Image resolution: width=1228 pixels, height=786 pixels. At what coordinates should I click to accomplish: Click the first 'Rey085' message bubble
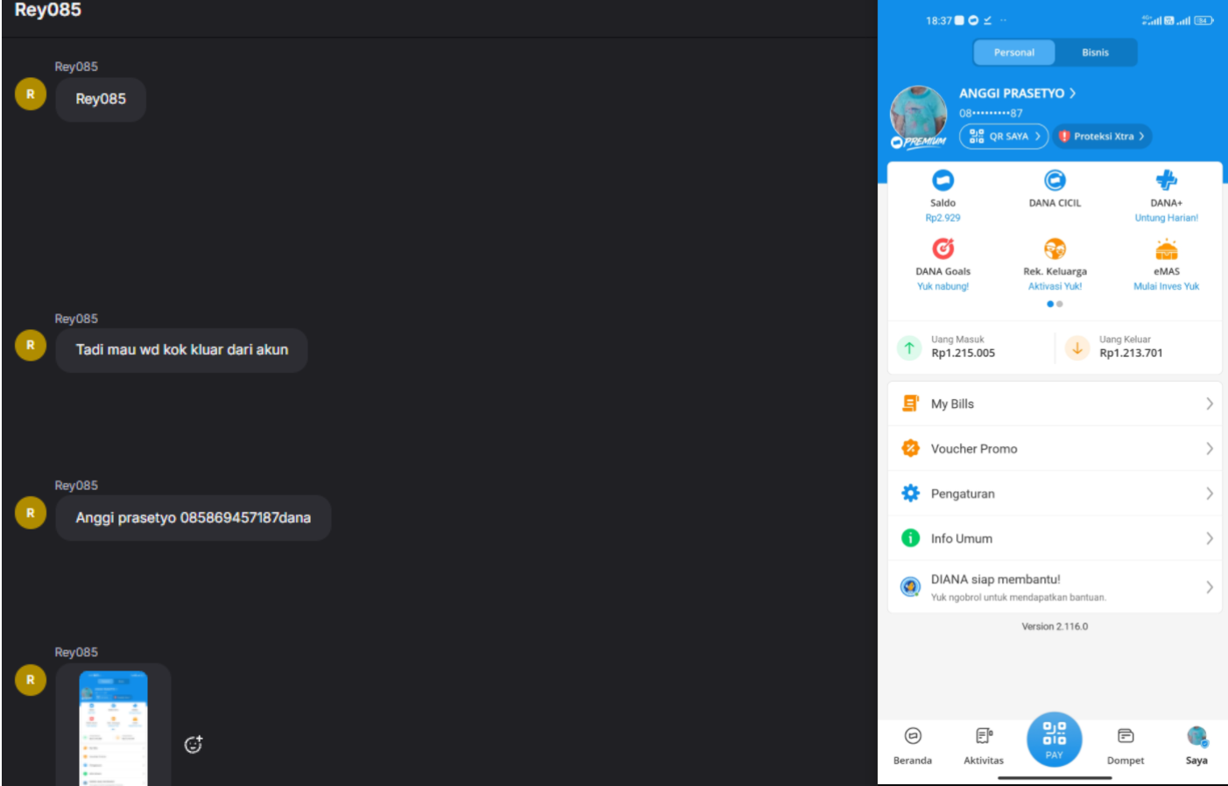(101, 99)
